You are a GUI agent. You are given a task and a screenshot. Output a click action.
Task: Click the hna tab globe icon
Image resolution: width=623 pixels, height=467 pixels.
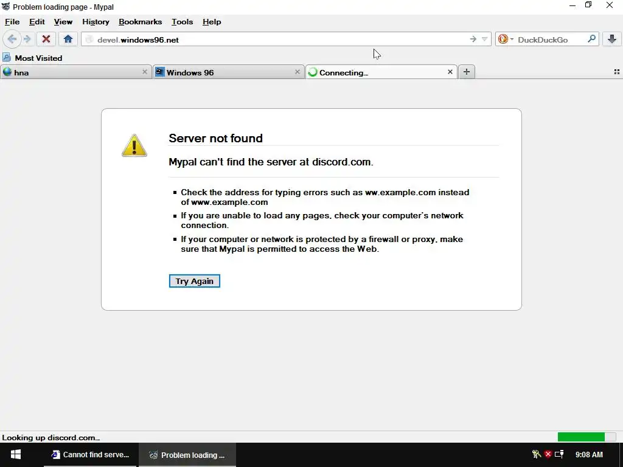(x=7, y=72)
